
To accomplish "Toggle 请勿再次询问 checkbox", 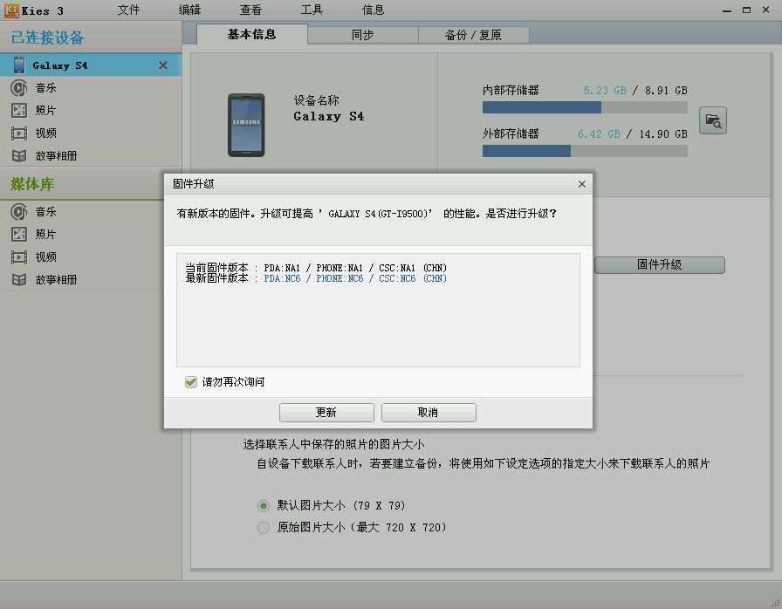I will [x=190, y=382].
